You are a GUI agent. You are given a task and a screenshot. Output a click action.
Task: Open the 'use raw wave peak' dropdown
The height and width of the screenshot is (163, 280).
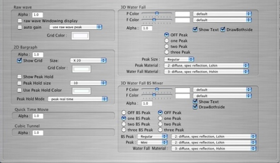point(76,27)
